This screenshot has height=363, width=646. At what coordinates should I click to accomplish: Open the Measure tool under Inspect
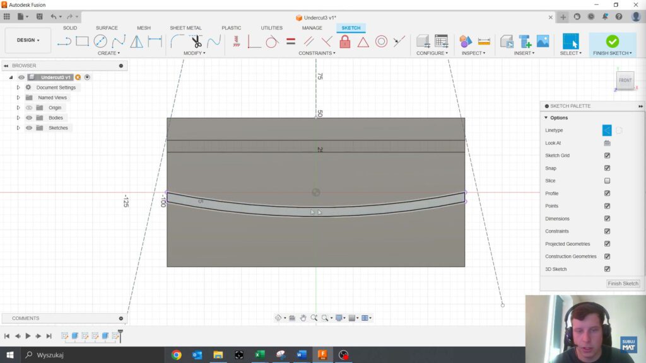pos(483,42)
